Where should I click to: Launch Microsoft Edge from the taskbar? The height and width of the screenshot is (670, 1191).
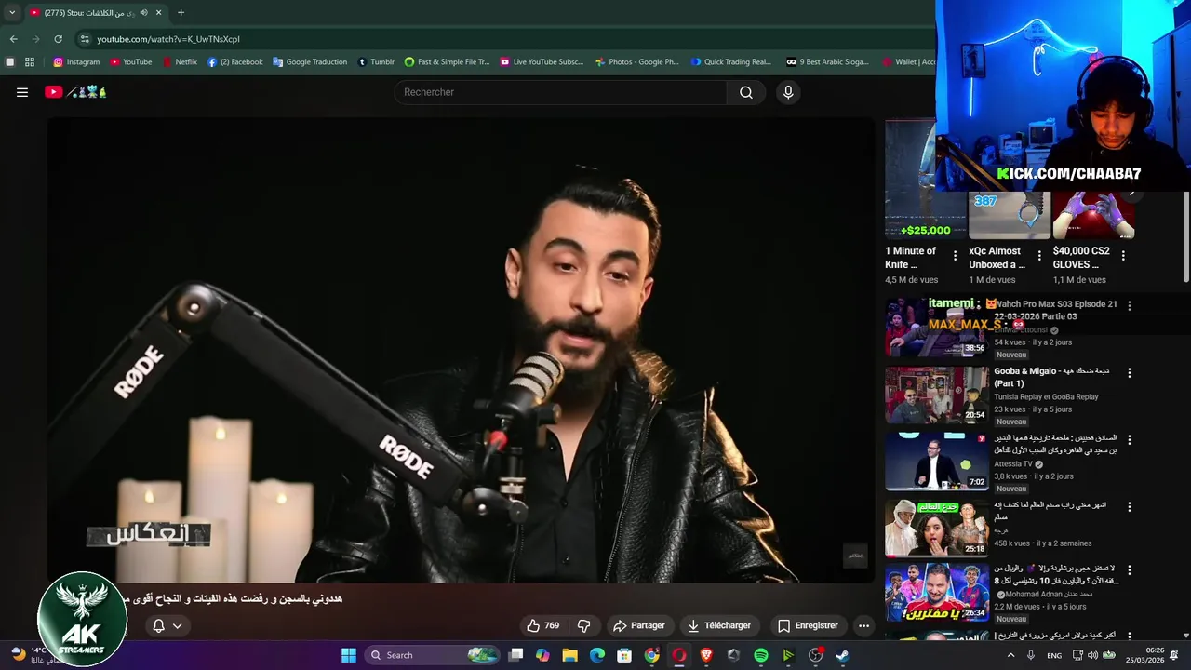click(597, 655)
